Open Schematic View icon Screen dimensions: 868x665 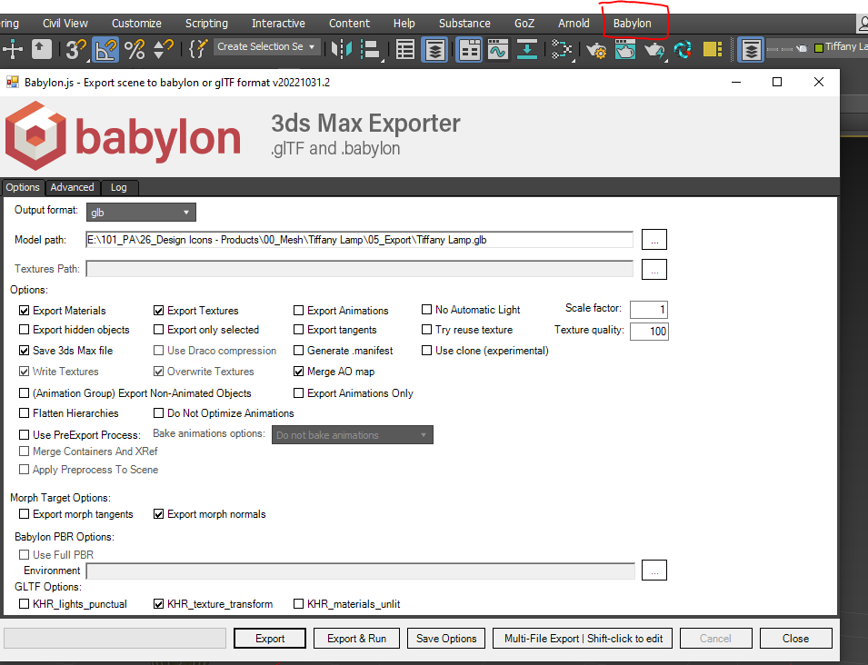563,49
